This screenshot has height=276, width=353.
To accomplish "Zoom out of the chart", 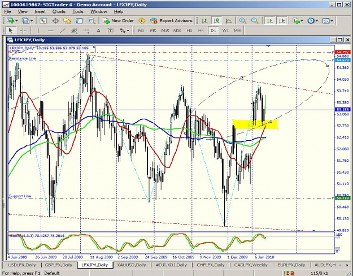I will pos(255,21).
